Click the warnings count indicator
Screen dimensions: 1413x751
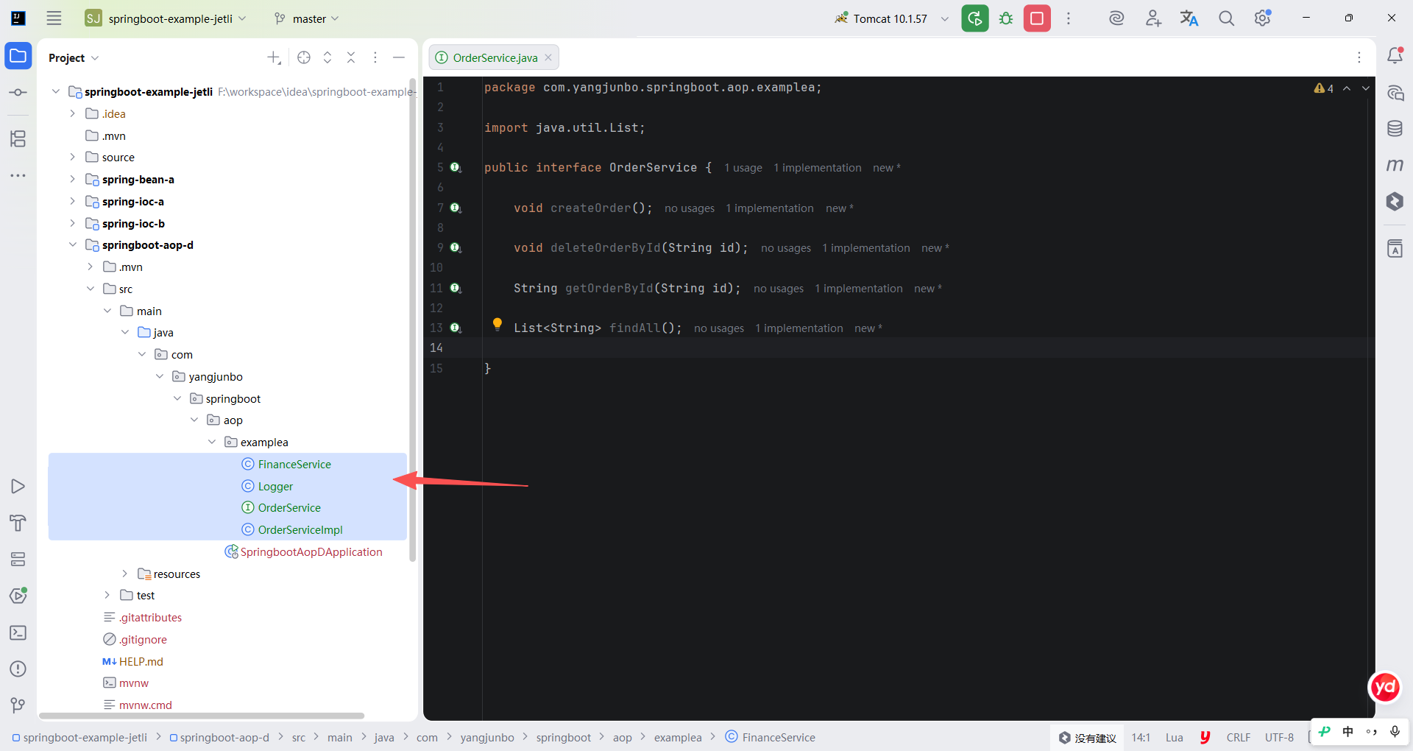point(1324,88)
